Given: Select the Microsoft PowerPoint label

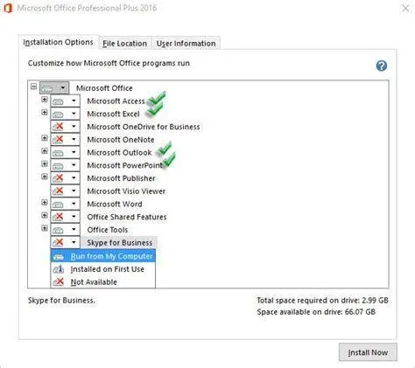Looking at the screenshot, I should pyautogui.click(x=124, y=165).
